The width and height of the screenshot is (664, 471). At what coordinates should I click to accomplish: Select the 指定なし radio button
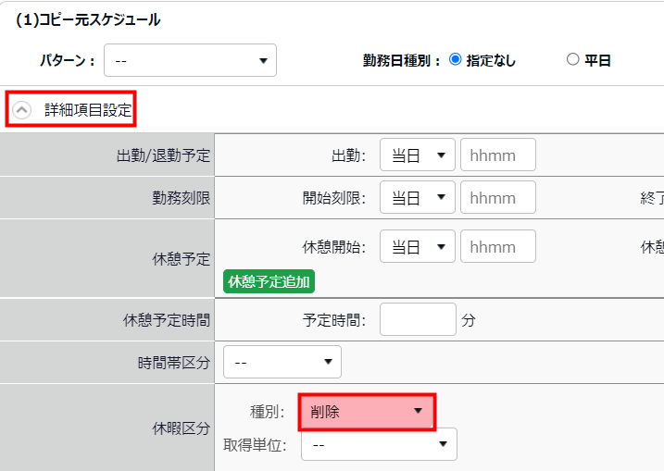click(x=455, y=60)
